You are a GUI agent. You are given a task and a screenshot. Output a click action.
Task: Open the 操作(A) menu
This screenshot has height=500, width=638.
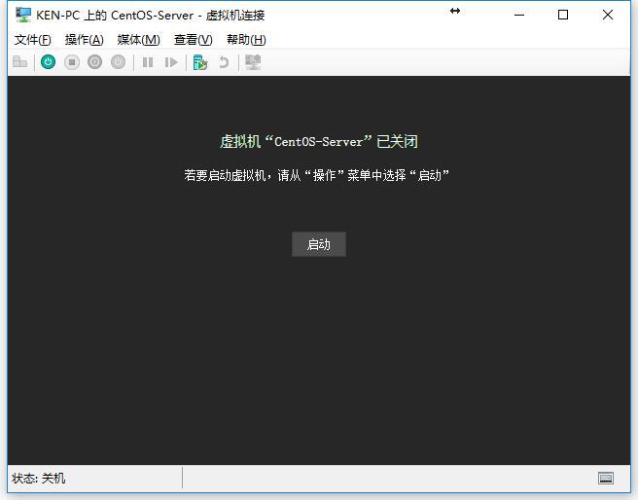[x=85, y=40]
